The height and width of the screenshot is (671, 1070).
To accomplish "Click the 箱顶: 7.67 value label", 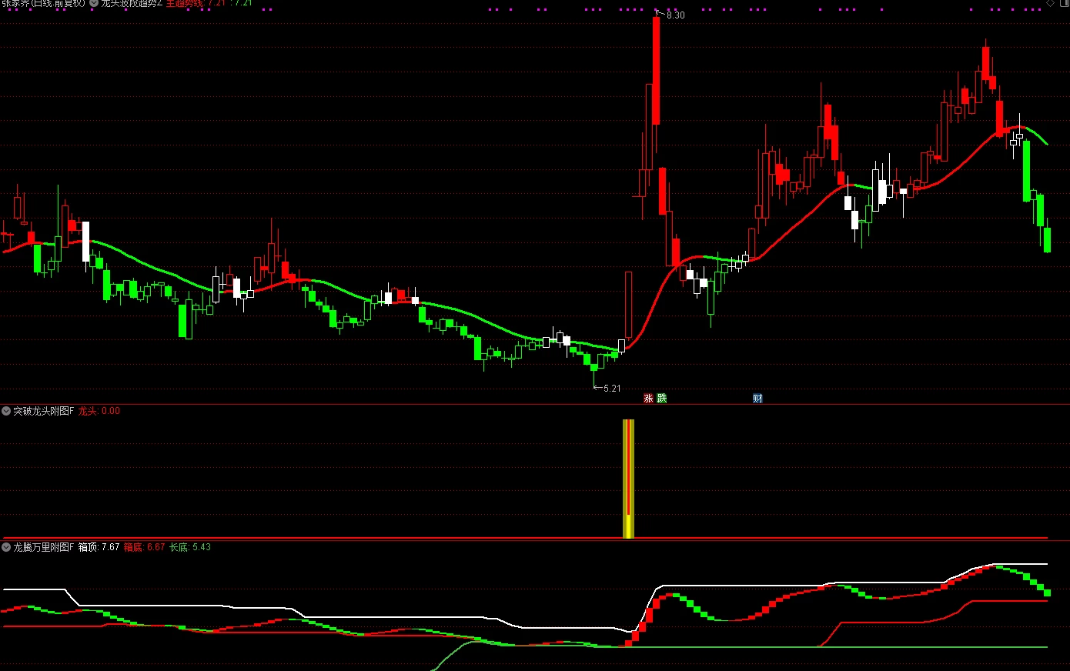I will [x=99, y=547].
